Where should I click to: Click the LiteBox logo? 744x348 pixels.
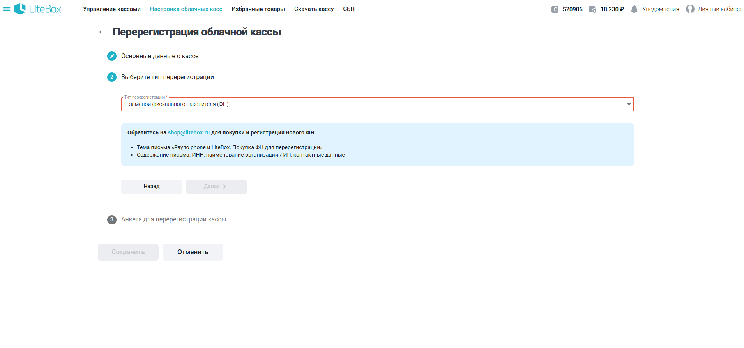pyautogui.click(x=38, y=9)
